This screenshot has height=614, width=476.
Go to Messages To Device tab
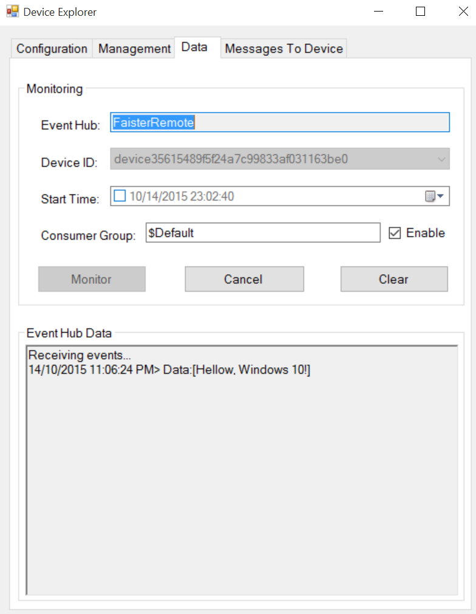pos(284,49)
